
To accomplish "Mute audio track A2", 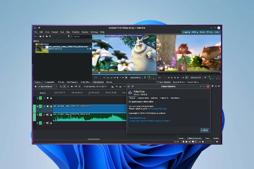I will click(48, 123).
